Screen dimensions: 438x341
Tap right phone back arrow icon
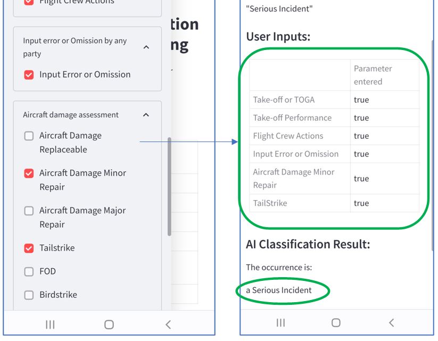[391, 322]
